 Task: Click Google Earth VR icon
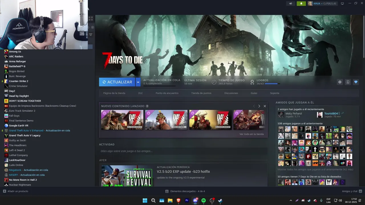click(x=6, y=126)
